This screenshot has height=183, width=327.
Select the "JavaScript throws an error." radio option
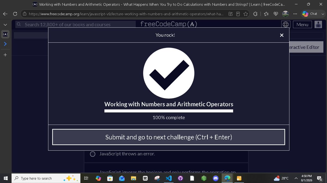pyautogui.click(x=93, y=154)
